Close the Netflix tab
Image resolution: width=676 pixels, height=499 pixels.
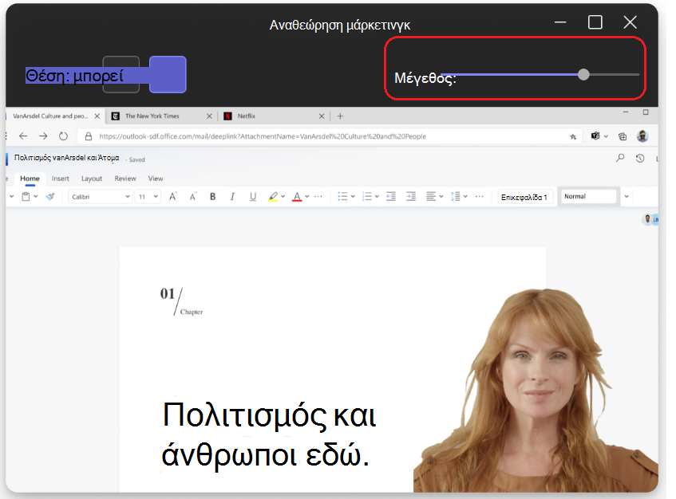322,116
